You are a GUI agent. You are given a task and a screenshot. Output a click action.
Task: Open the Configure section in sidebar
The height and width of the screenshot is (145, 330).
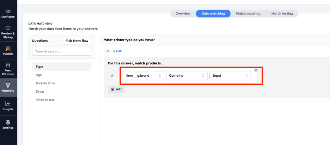click(8, 14)
